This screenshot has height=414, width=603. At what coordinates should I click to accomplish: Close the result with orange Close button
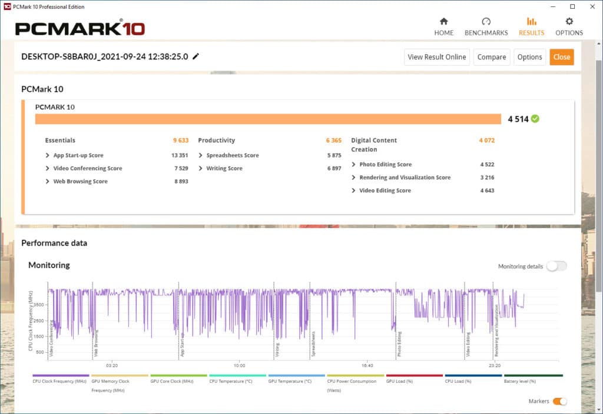(x=561, y=57)
